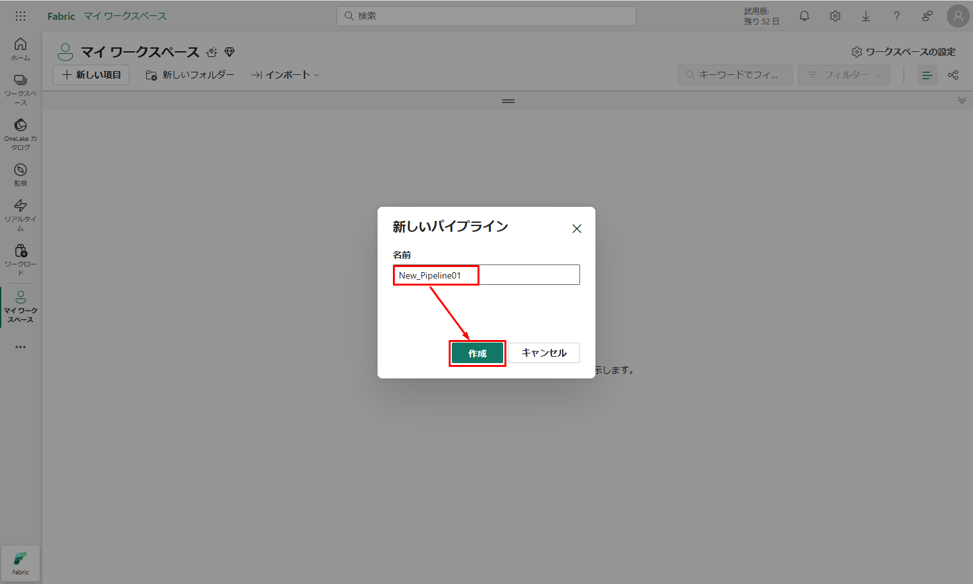
Task: Click the trial status (試用版: 残り 52 日)
Action: [761, 16]
